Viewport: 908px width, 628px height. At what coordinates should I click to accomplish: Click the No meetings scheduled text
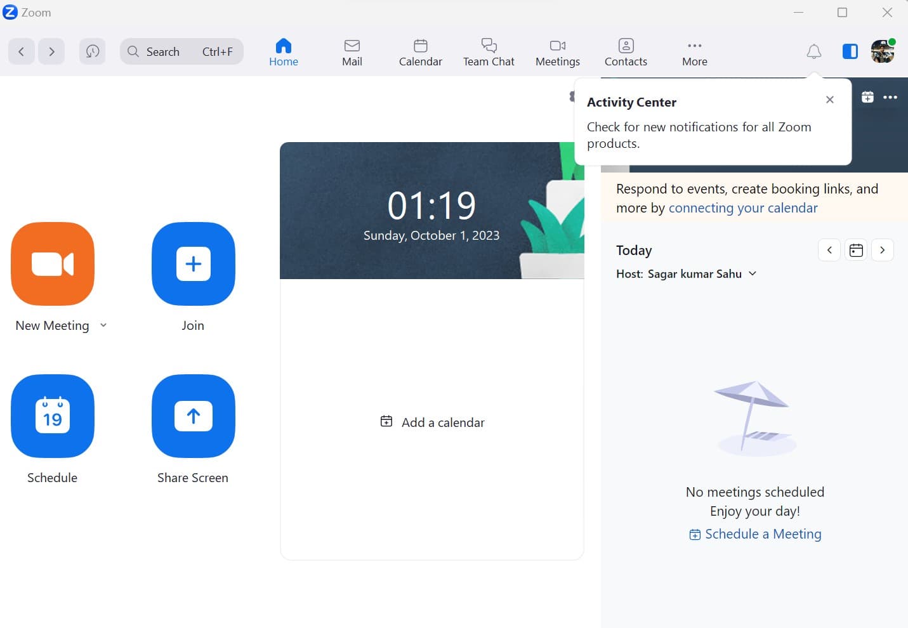[x=755, y=492]
